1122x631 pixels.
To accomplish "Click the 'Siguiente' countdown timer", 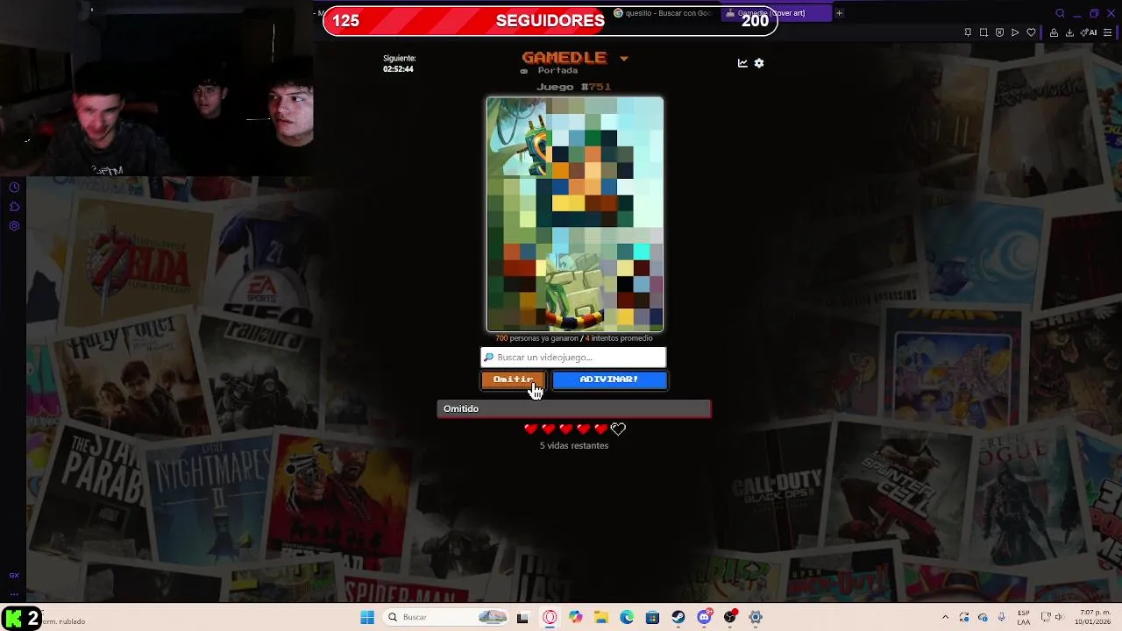I will pyautogui.click(x=399, y=63).
